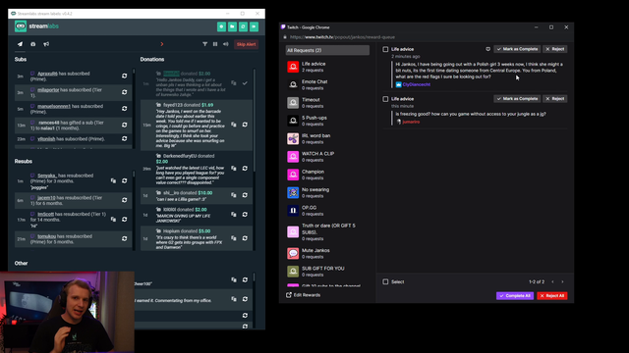The image size is (629, 353).
Task: Mute alerts using the speaker icon
Action: (225, 44)
